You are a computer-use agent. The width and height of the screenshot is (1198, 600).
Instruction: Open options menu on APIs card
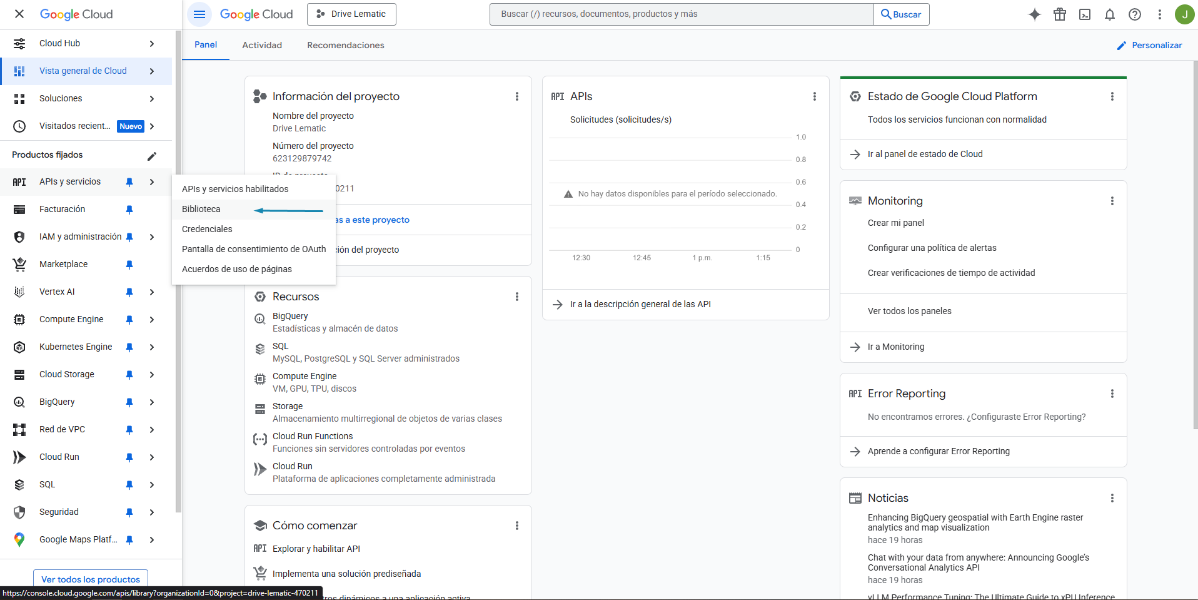[814, 96]
